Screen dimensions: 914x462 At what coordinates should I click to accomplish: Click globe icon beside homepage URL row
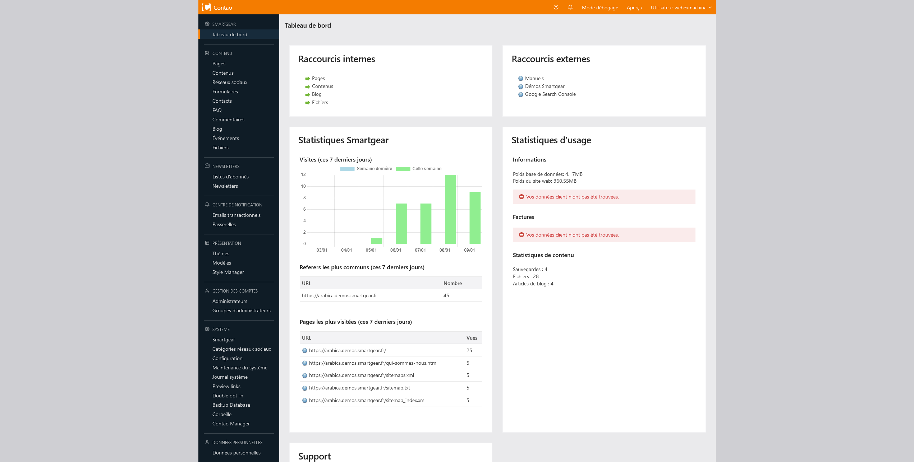tap(304, 351)
